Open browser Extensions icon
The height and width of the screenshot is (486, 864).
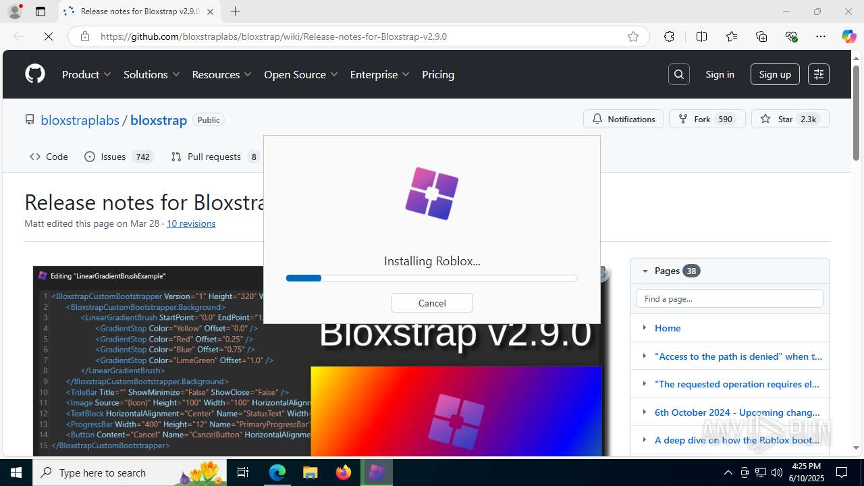tap(669, 36)
